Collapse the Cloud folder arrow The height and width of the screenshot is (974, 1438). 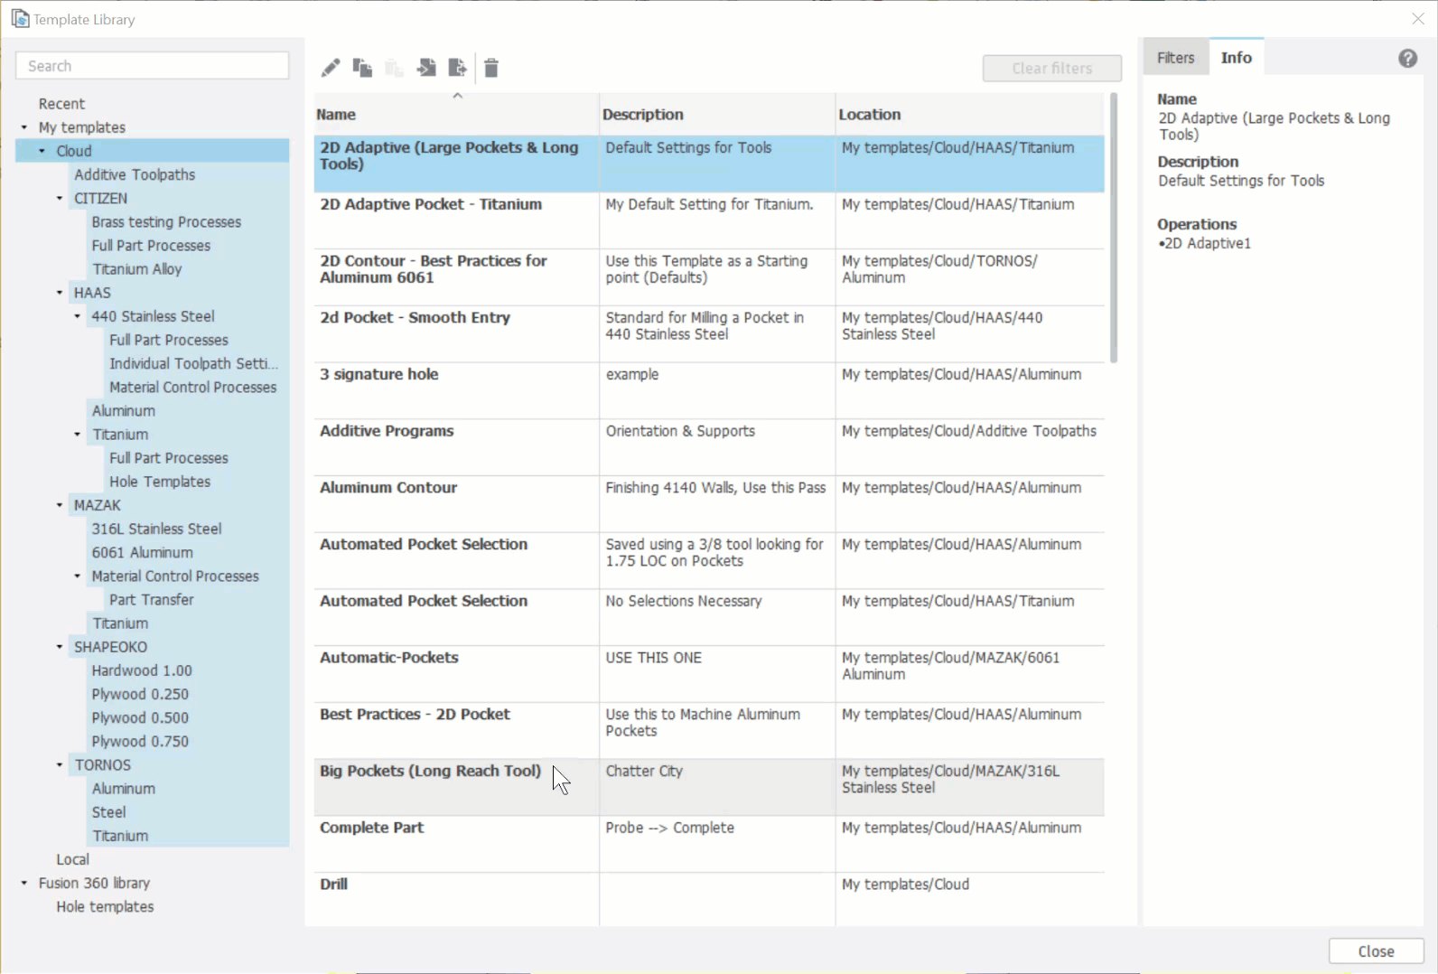coord(42,151)
